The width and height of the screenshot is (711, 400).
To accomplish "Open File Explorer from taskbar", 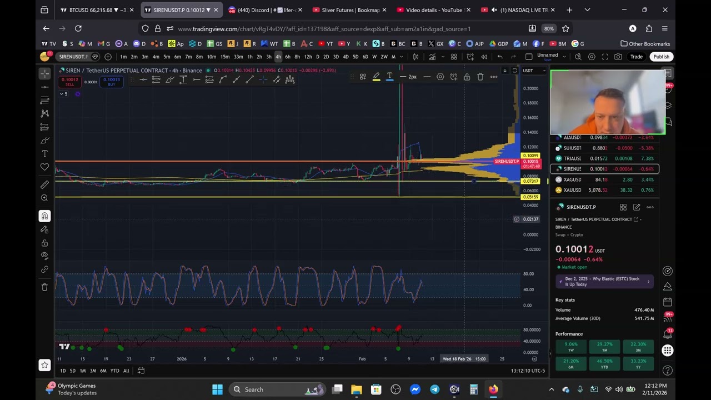I will [x=357, y=389].
